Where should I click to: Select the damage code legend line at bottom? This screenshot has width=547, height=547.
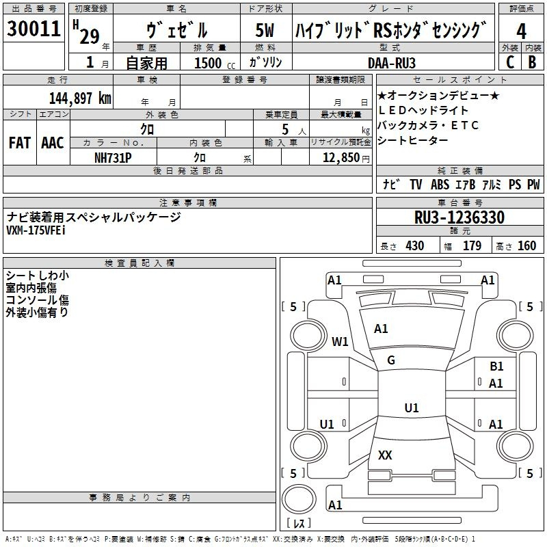(240, 539)
